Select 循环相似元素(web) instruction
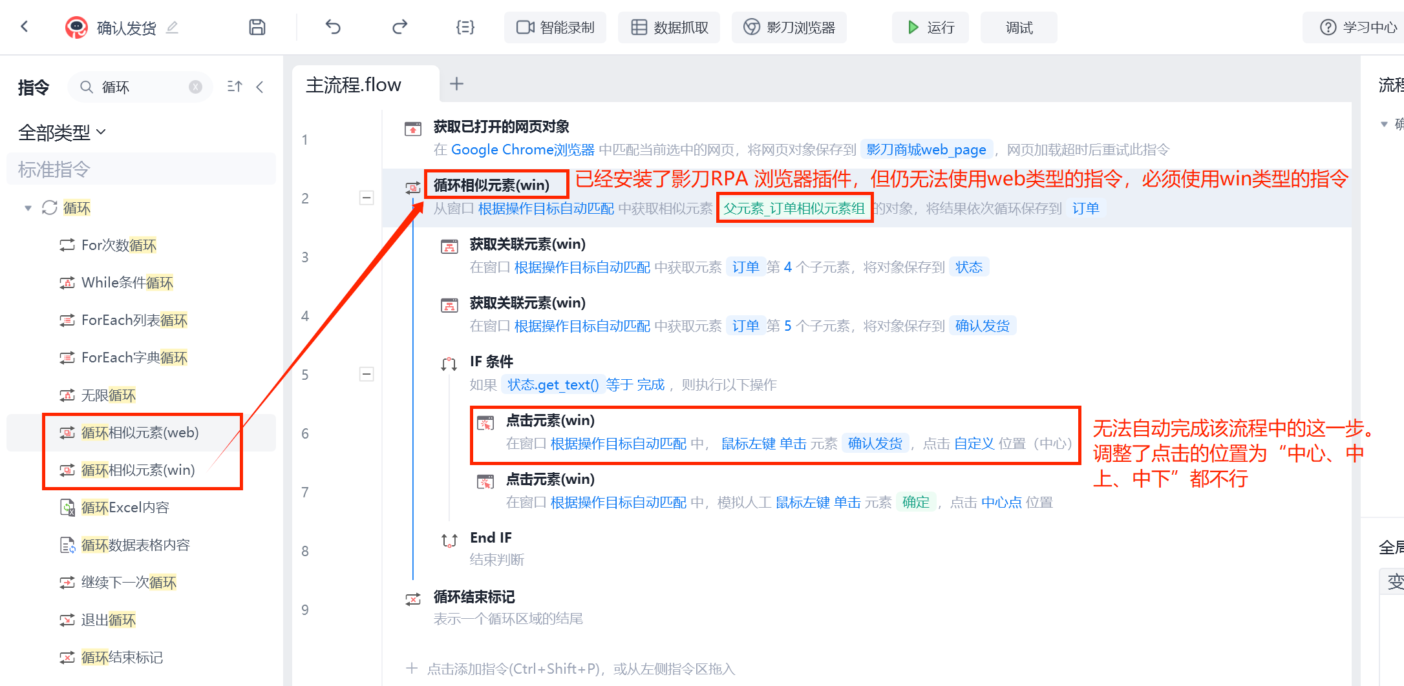1404x686 pixels. [140, 433]
